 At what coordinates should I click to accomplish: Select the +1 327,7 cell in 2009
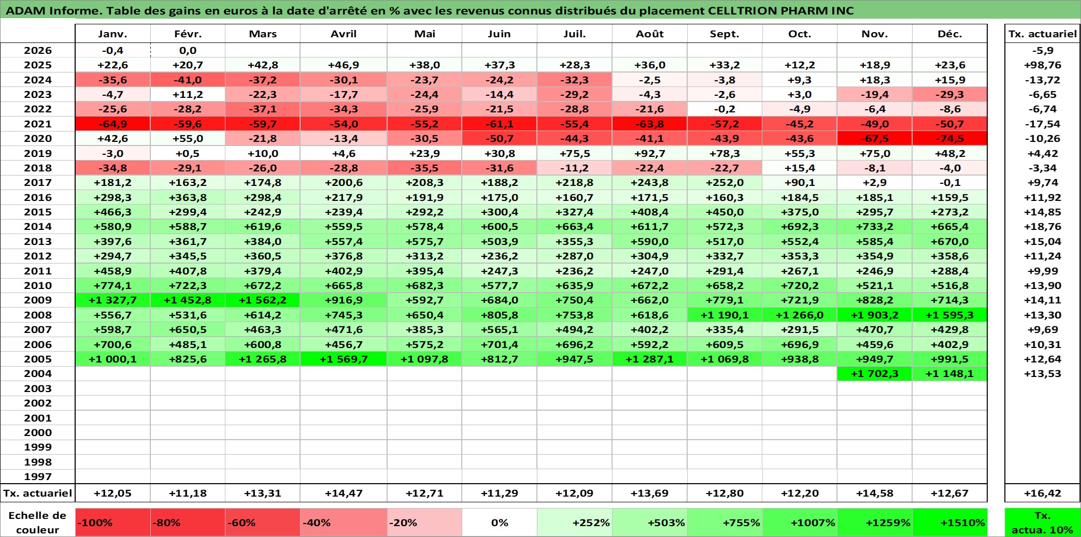[113, 300]
